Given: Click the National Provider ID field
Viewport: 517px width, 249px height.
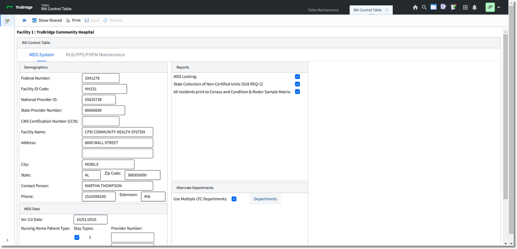Looking at the screenshot, I should pyautogui.click(x=99, y=100).
